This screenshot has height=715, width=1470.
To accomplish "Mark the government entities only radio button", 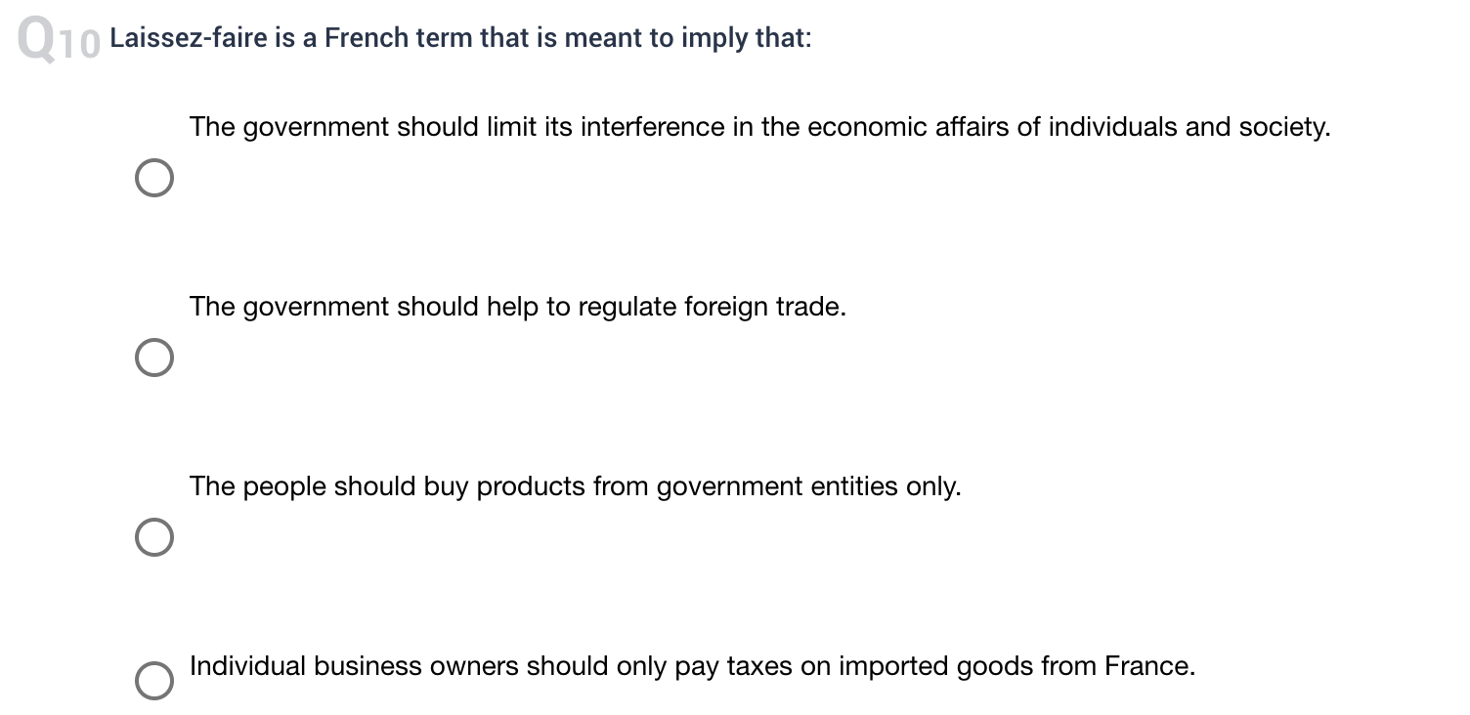I will 155,537.
